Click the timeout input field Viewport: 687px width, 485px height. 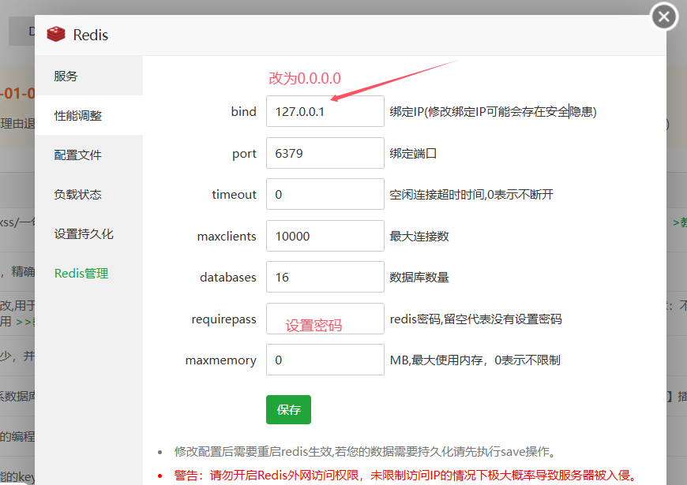click(x=325, y=194)
